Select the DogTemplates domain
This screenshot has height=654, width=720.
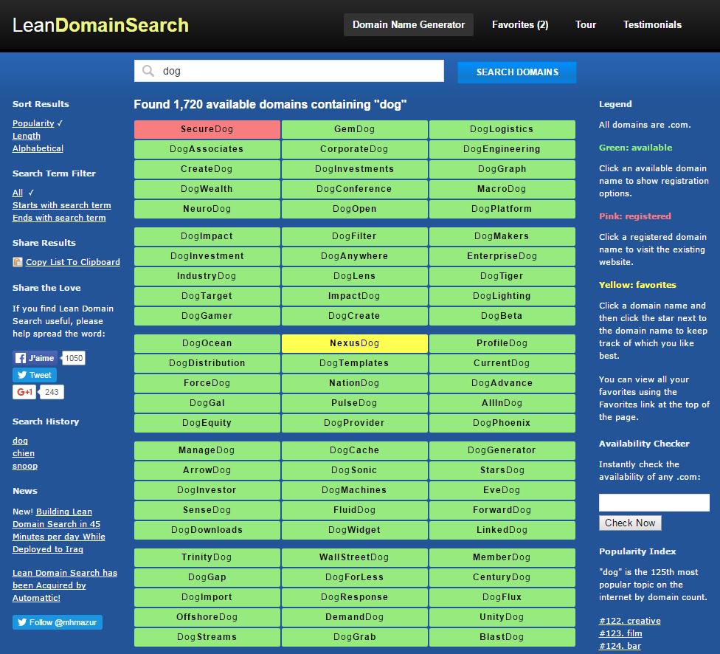[x=355, y=363]
